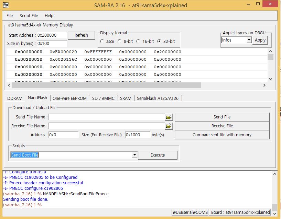The image size is (281, 219).
Task: Open the Script File menu
Action: 29,15
